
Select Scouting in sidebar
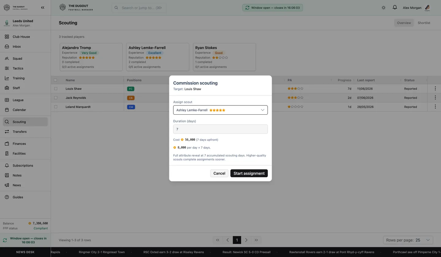pos(25,122)
